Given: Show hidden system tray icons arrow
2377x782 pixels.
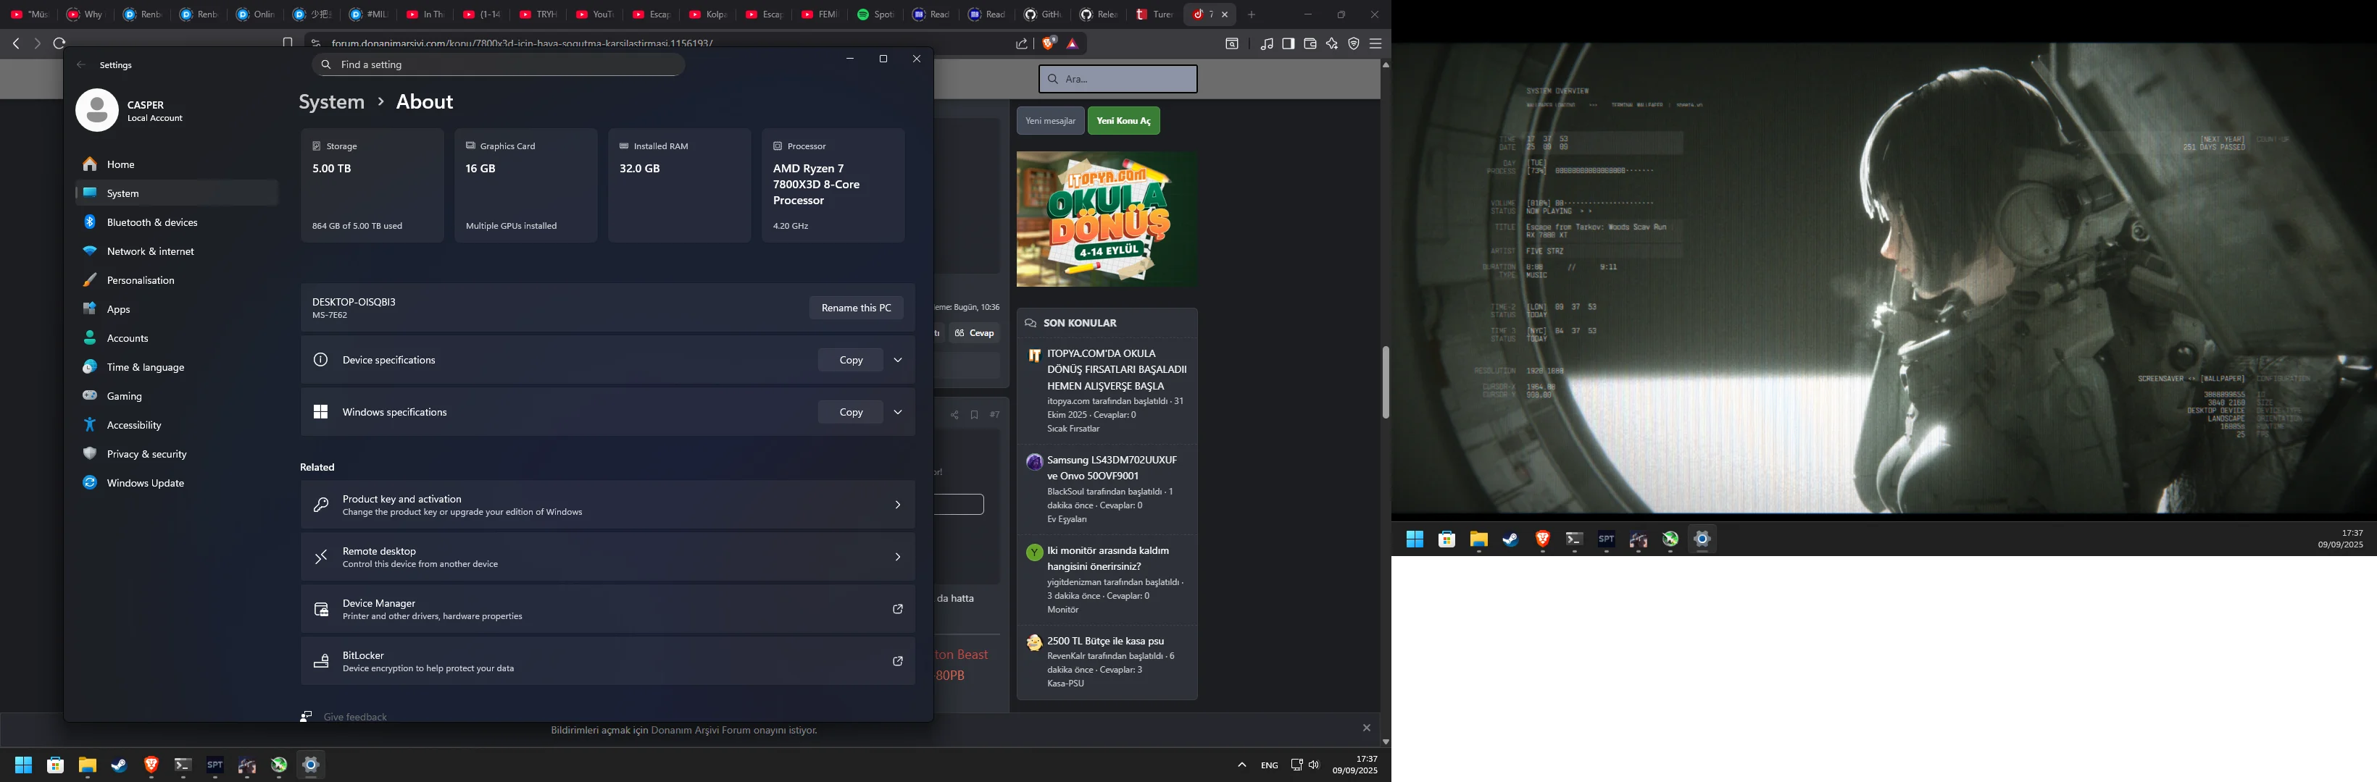Looking at the screenshot, I should pyautogui.click(x=1242, y=765).
